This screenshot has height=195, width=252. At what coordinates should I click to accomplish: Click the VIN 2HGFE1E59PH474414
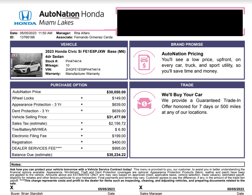pyautogui.click(x=83, y=69)
